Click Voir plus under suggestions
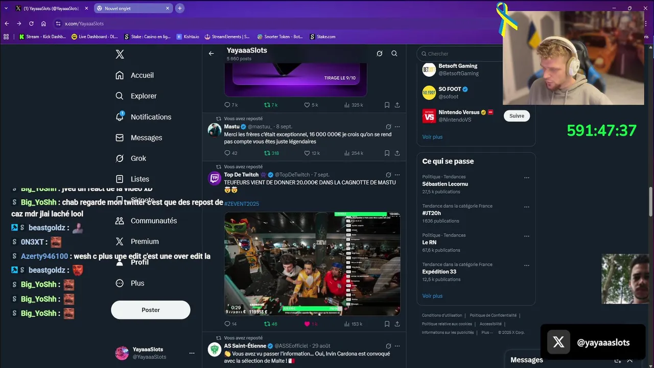 pos(432,137)
